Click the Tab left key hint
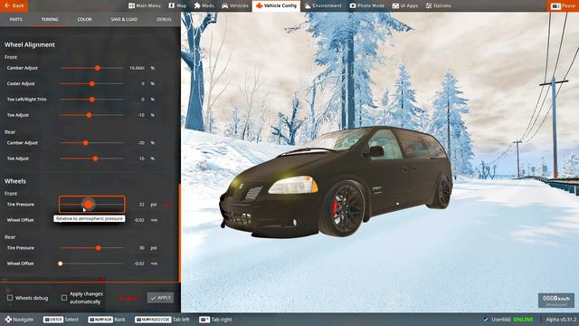The width and height of the screenshot is (579, 326). click(162, 320)
